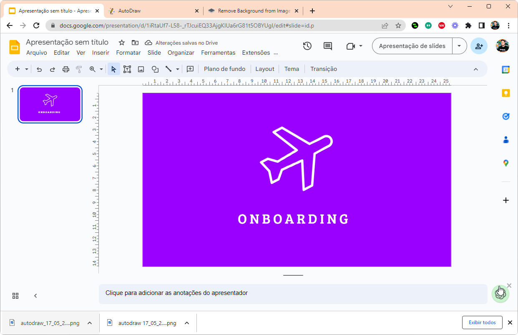Star the presentation
Viewport: 518px width, 335px height.
coord(122,43)
